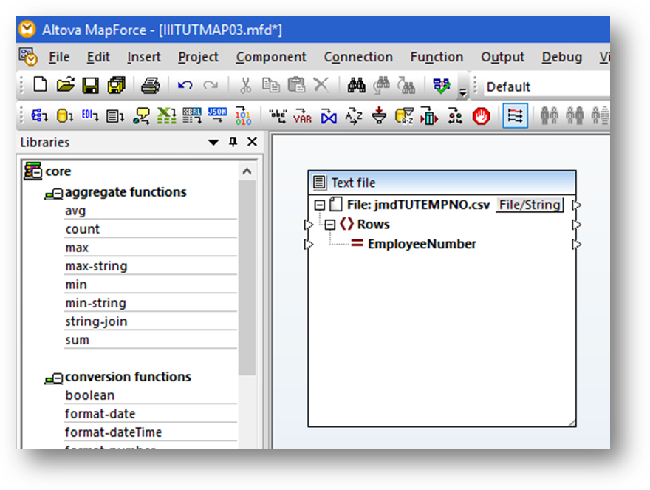Insert Join component
The image size is (650, 490).
tap(328, 116)
